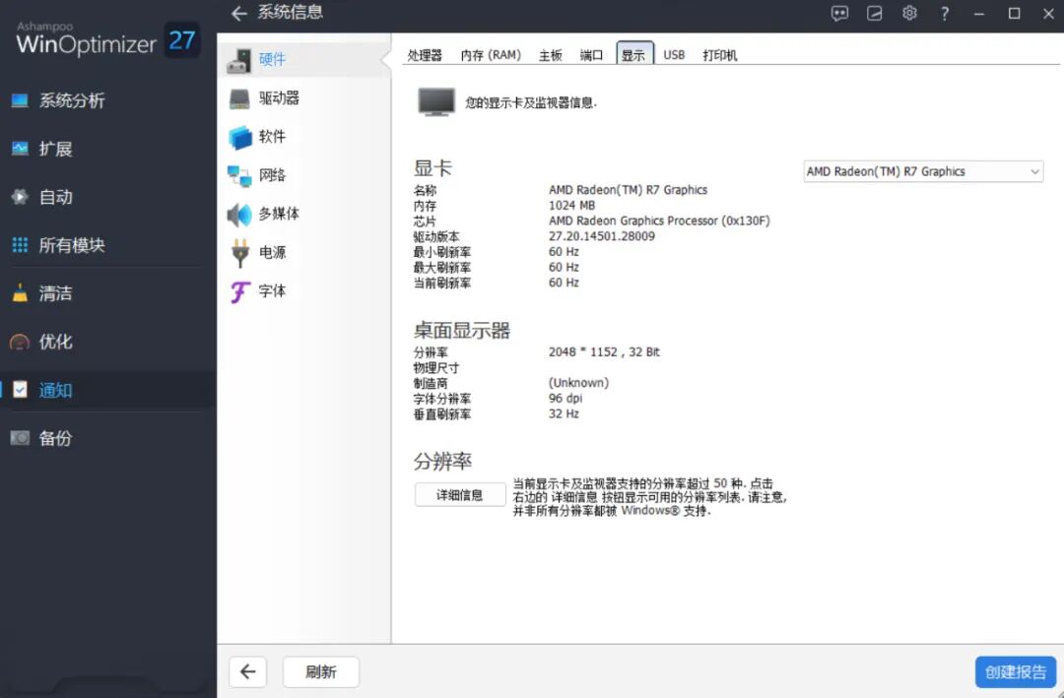Open help question mark icon

click(x=945, y=13)
